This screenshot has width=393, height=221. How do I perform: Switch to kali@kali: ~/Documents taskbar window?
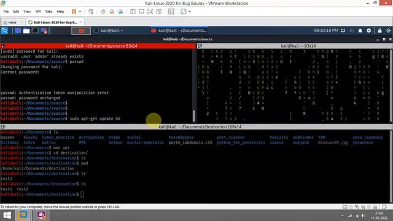pos(179,31)
